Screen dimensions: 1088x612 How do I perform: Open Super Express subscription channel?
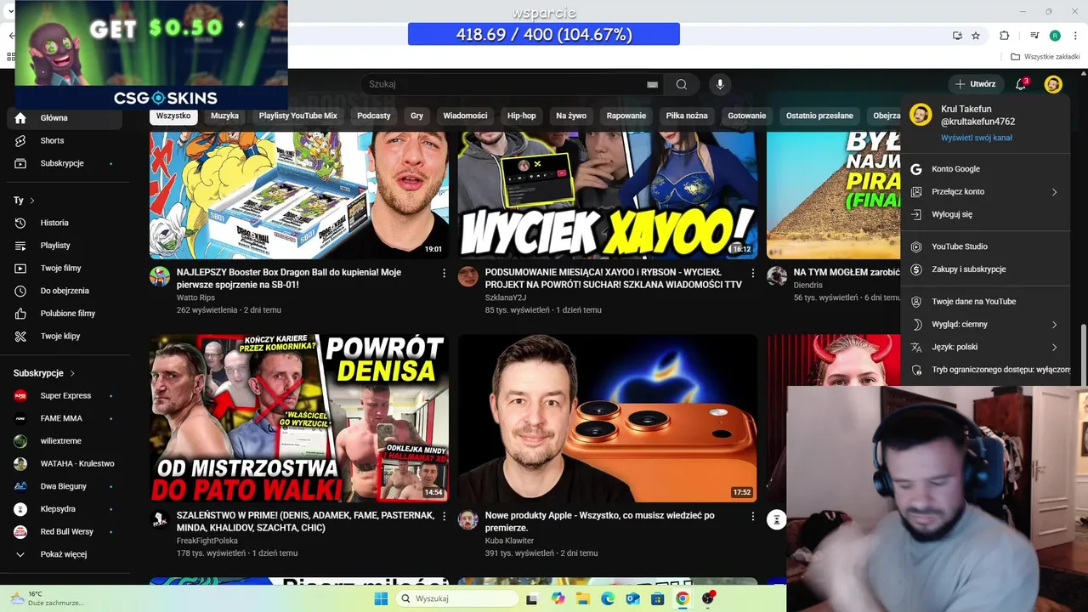pos(65,395)
